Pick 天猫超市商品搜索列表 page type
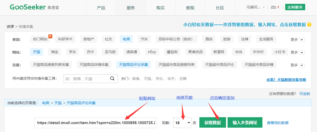317x132 pixels. (x=177, y=65)
